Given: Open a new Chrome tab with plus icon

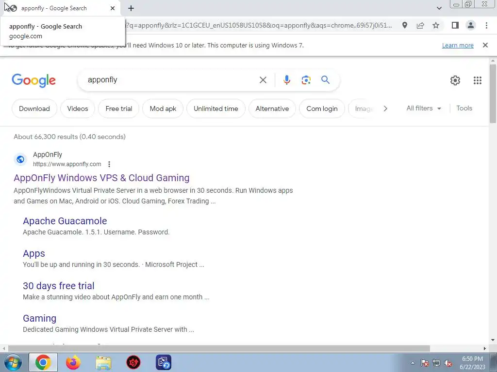Looking at the screenshot, I should coord(131,9).
